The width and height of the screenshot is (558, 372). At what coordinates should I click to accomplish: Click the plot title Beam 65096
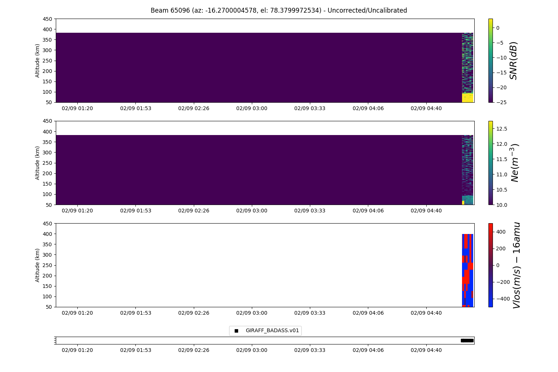point(279,10)
